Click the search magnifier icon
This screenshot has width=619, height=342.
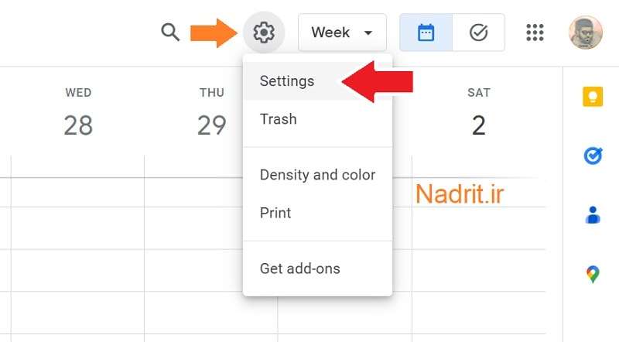(x=170, y=32)
